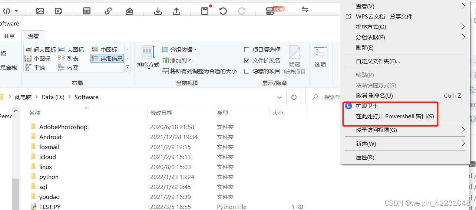The height and width of the screenshot is (210, 476).
Task: Open the template icon with new badge
Action: [270, 11]
